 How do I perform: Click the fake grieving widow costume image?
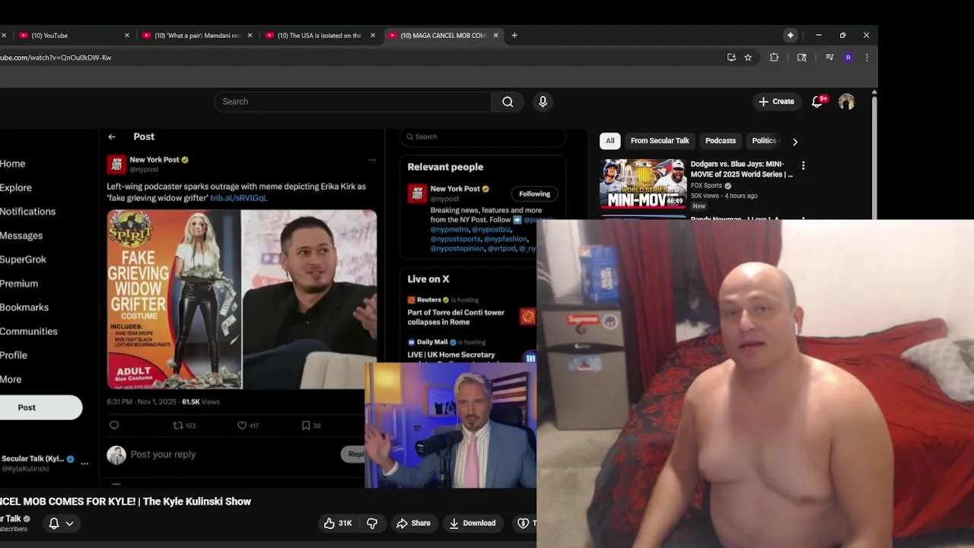coord(173,299)
